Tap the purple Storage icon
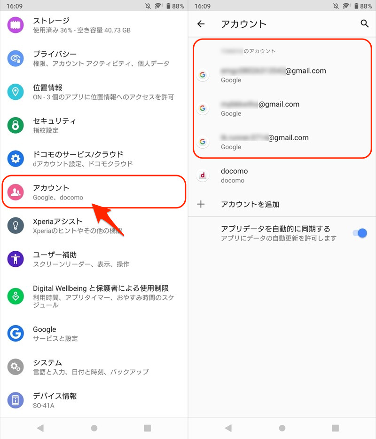 (16, 25)
